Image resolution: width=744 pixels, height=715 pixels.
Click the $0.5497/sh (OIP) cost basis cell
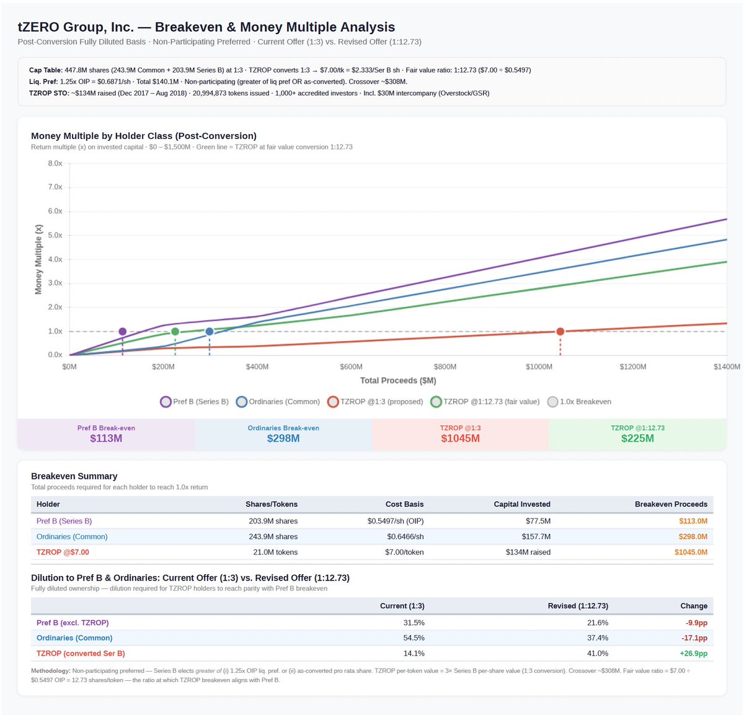click(396, 521)
